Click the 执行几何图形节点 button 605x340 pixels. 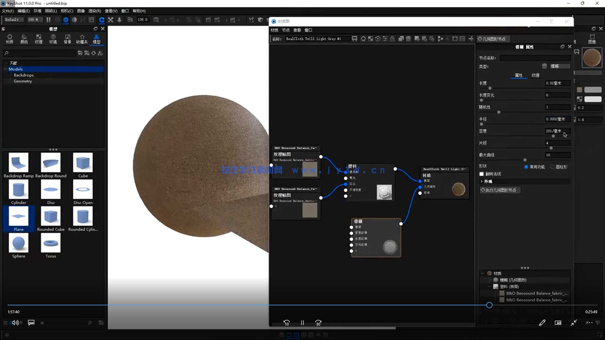tap(500, 190)
